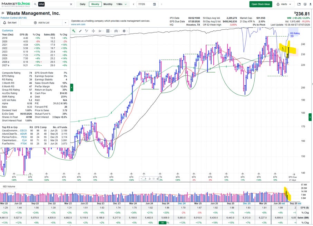Click the search magnifier icon
This screenshot has height=226, width=313.
click(35, 4)
